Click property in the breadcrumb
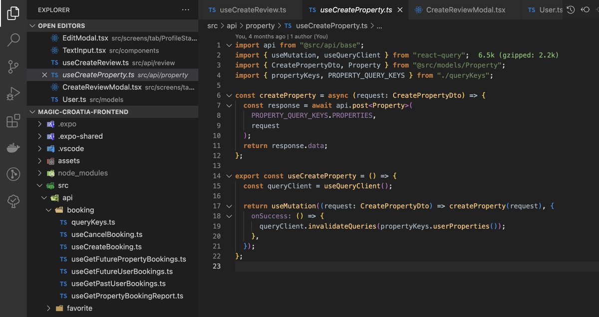Screen dimensions: 599x317 260,25
